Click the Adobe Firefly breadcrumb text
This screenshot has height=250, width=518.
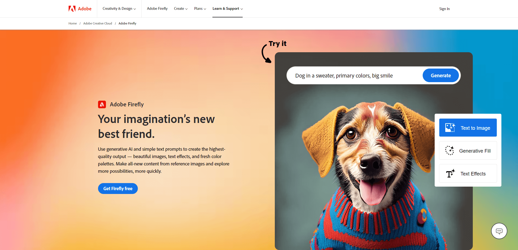pos(127,23)
